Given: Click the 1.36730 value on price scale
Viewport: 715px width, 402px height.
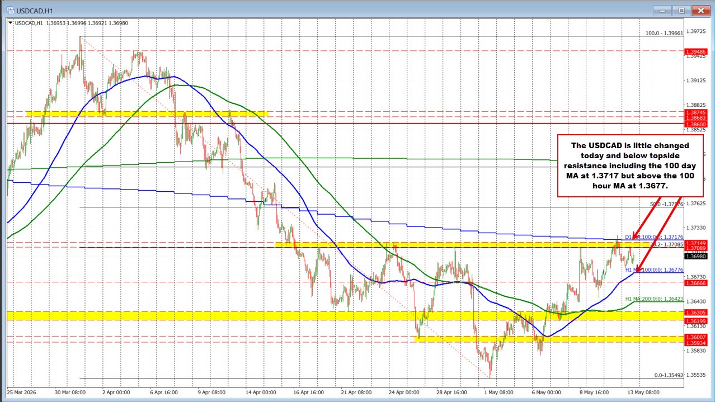Looking at the screenshot, I should click(x=695, y=277).
